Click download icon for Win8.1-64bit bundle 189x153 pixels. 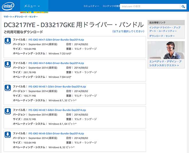tap(8, 111)
